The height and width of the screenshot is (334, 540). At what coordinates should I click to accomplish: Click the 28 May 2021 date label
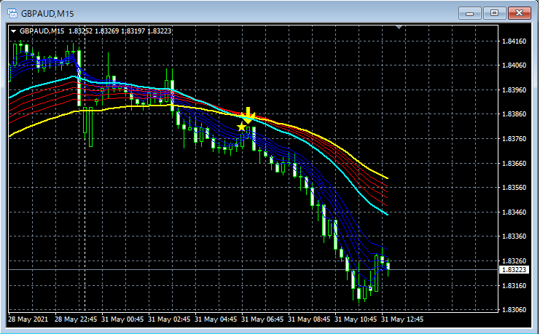(x=28, y=319)
